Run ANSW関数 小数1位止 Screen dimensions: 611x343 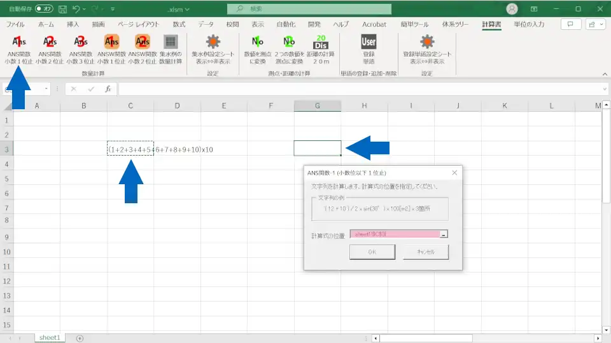(111, 50)
